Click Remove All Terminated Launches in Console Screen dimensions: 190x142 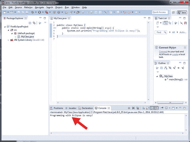pos(138,108)
